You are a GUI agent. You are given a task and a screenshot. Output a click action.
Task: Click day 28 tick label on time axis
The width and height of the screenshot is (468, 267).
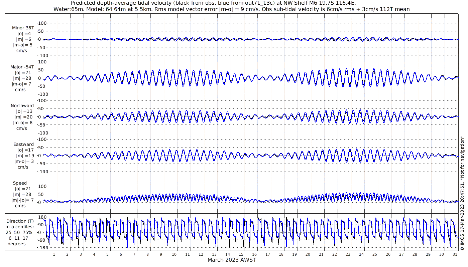tap(415, 254)
